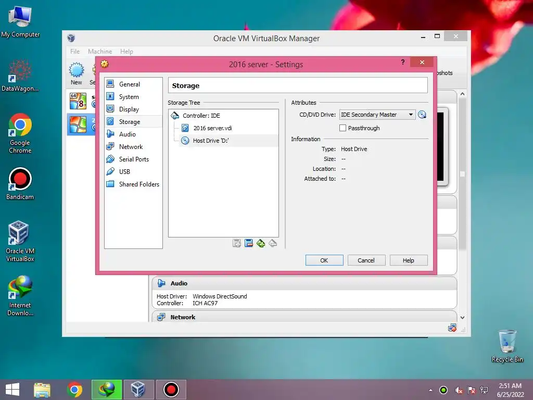Select Oracle VM VirtualBox desktop shortcut
Viewport: 533px width, 400px height.
click(20, 242)
